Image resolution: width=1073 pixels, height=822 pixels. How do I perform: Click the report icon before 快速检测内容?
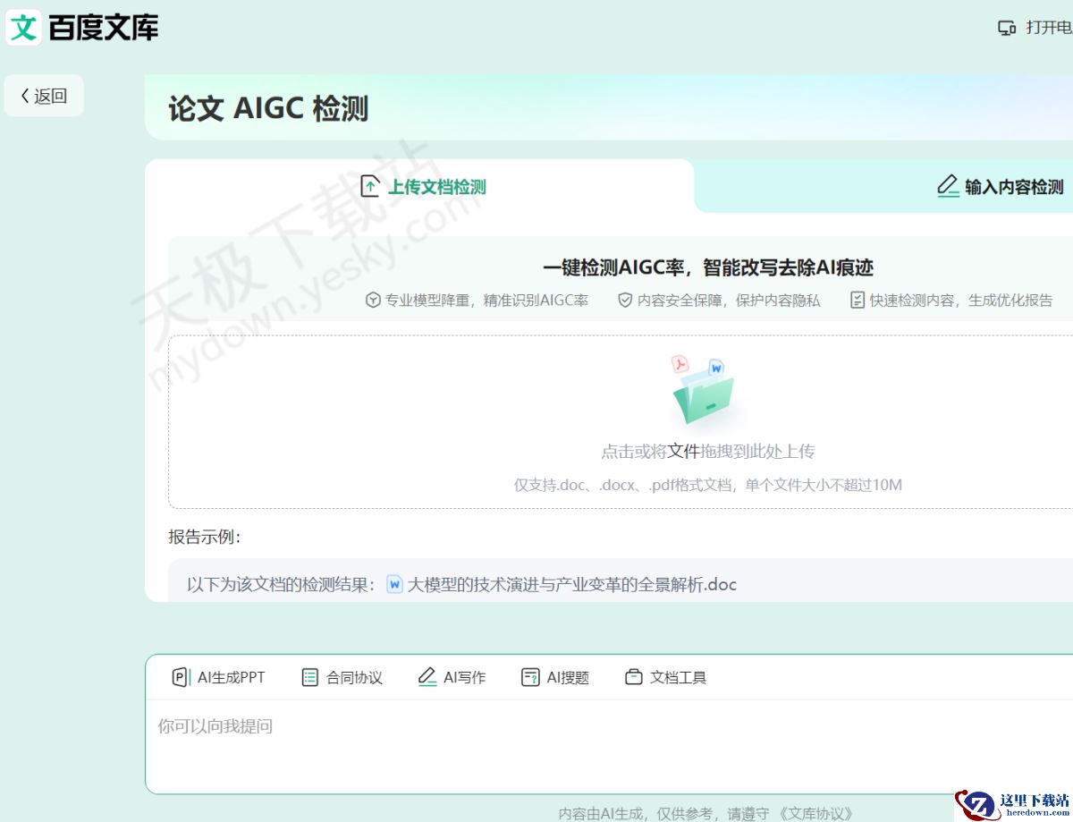(x=857, y=300)
